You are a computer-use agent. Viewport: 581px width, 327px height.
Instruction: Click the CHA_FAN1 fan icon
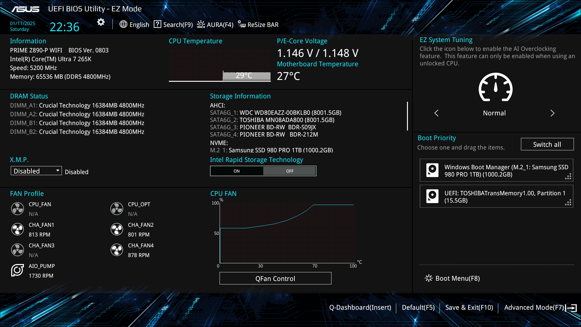click(x=18, y=229)
